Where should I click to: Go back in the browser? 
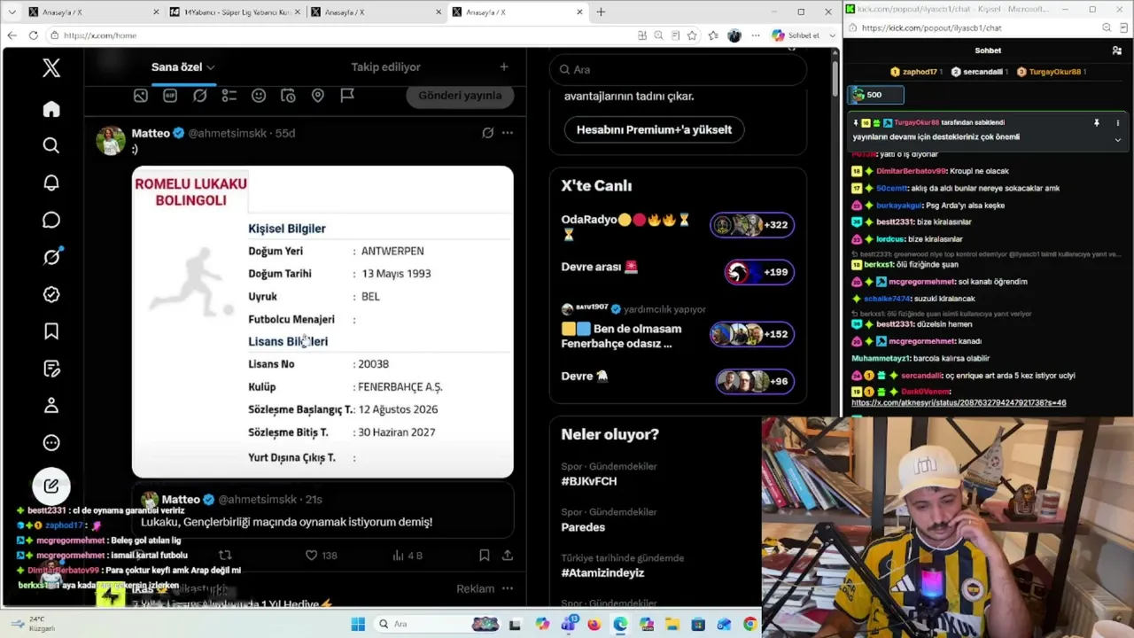coord(12,35)
